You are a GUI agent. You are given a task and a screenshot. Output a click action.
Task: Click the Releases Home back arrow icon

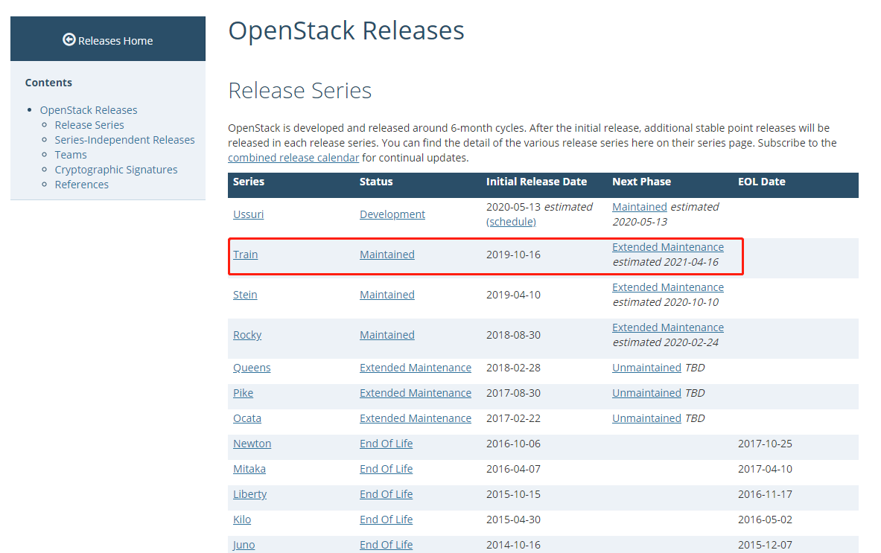pyautogui.click(x=69, y=39)
